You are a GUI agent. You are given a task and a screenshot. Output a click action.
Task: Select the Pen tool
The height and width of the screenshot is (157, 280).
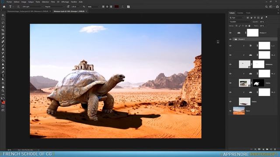coord(3,72)
